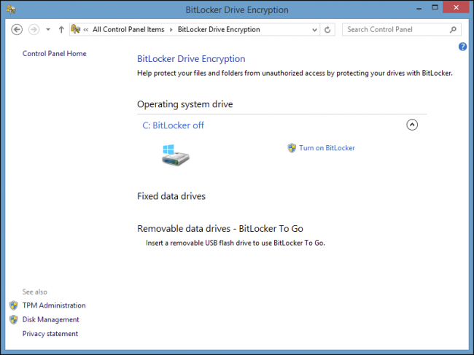Click the BitLocker icon in address bar
Screen dimensions: 474x355
(x=76, y=29)
